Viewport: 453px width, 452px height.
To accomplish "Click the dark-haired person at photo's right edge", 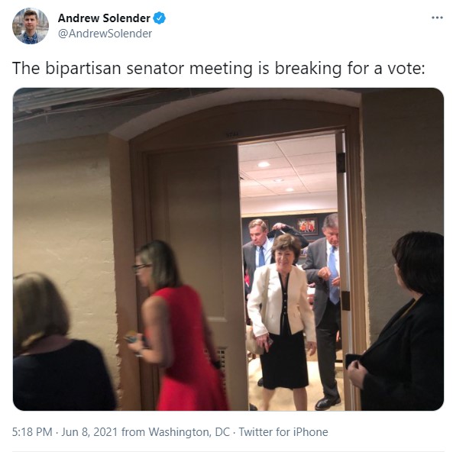I will 399,321.
